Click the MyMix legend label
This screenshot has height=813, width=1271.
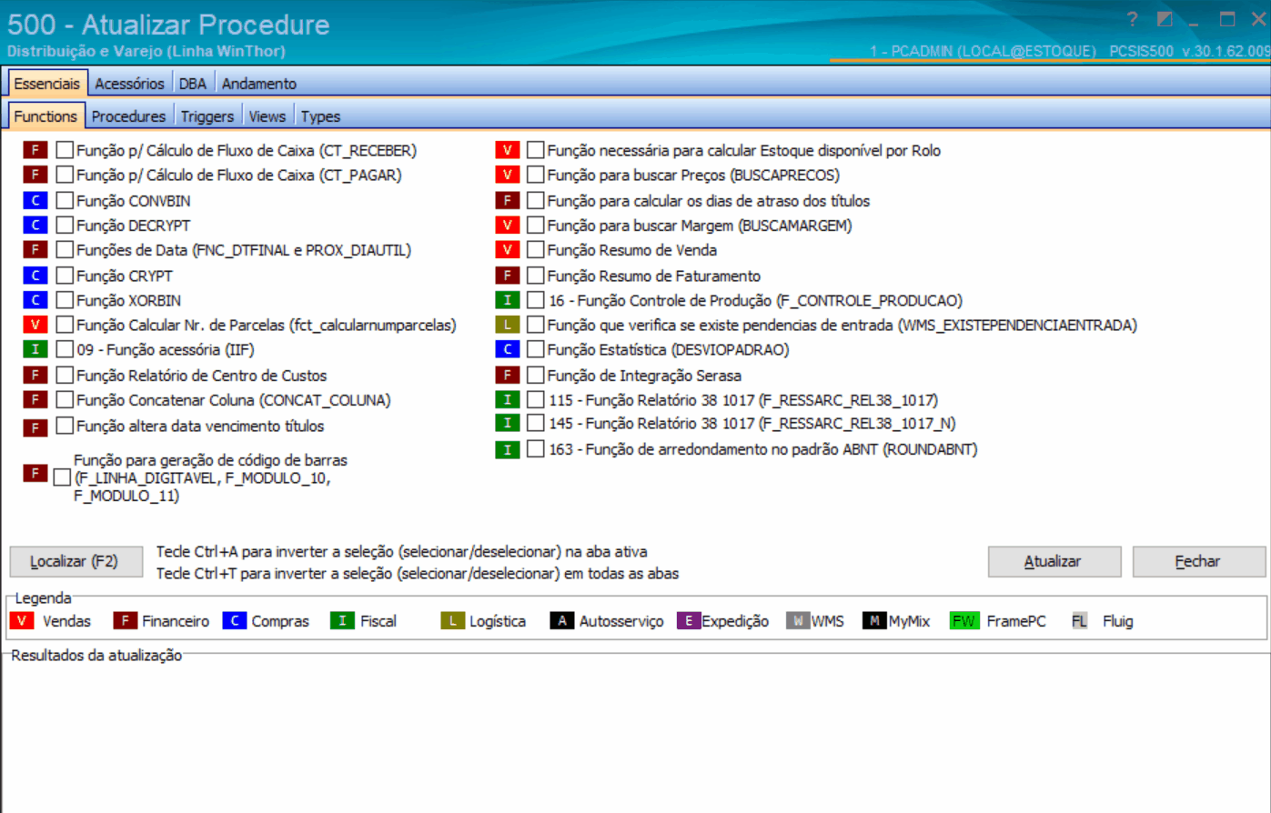tap(909, 621)
